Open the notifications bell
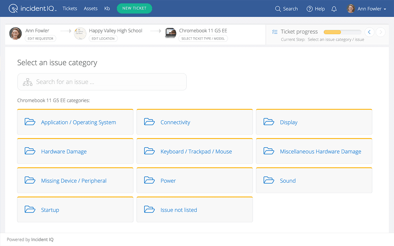The image size is (394, 246). pyautogui.click(x=334, y=9)
